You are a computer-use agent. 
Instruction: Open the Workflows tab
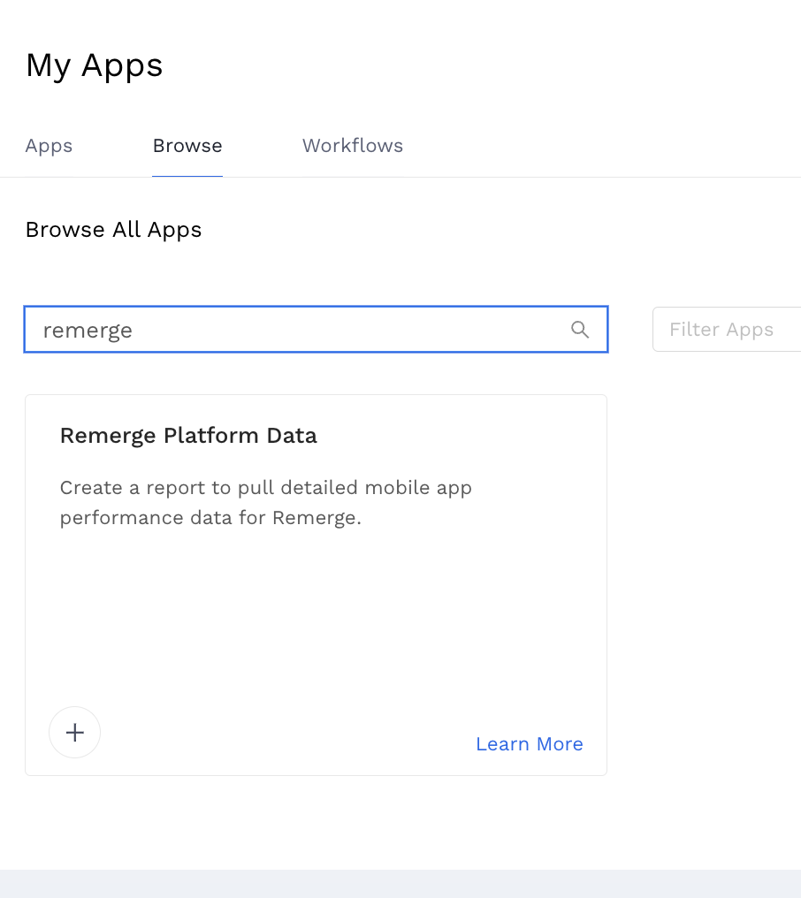[353, 146]
